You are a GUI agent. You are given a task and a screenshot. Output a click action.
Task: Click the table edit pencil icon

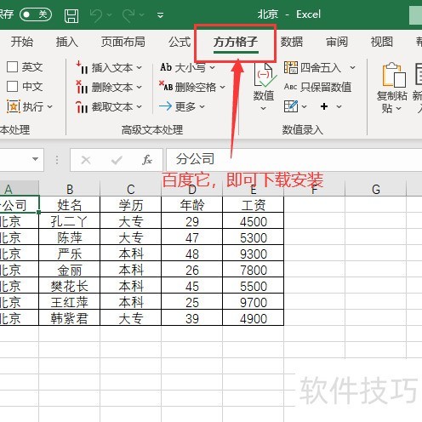pos(291,106)
